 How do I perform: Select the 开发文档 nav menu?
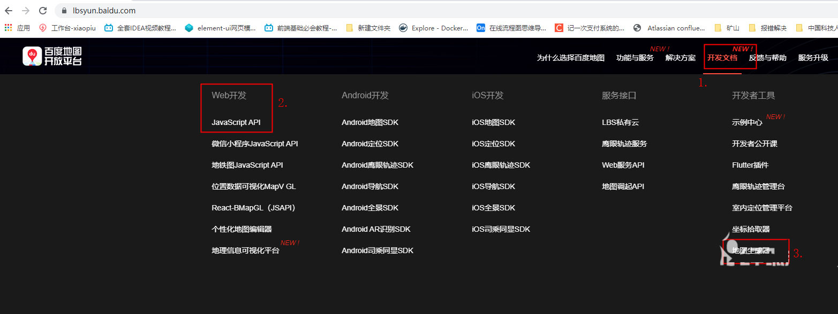(722, 58)
